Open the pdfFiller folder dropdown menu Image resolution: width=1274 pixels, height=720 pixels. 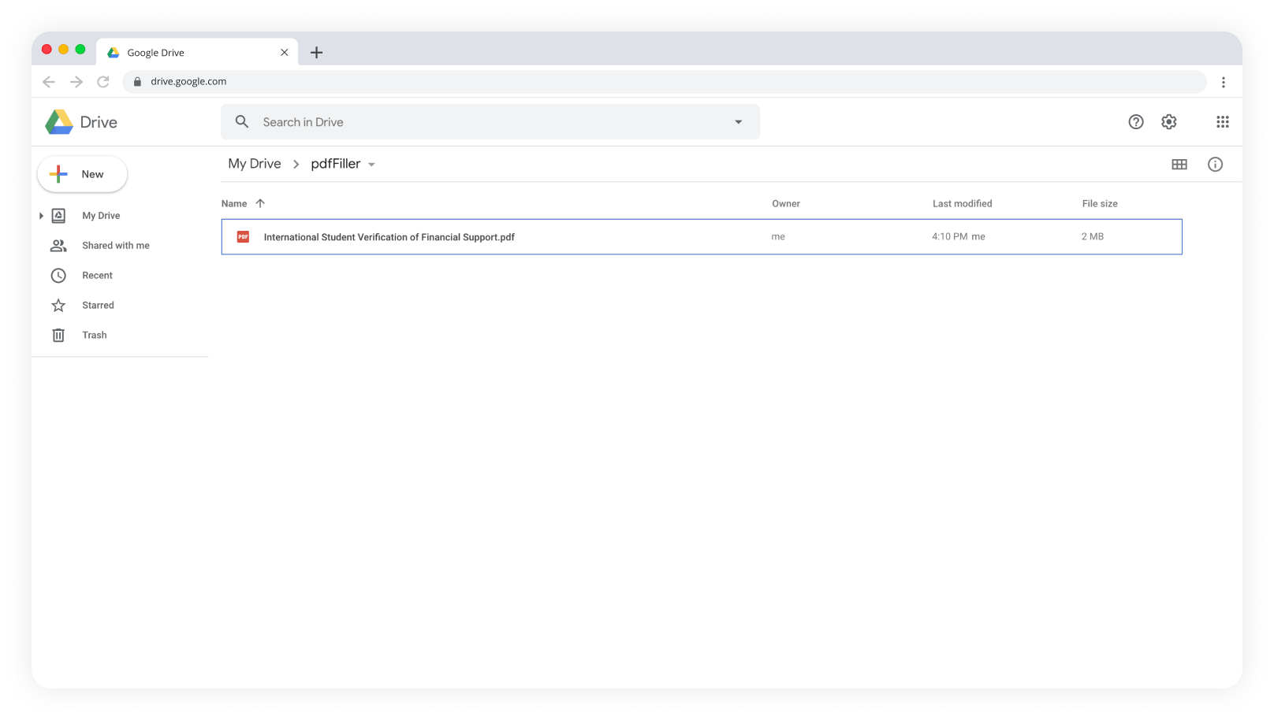point(372,164)
